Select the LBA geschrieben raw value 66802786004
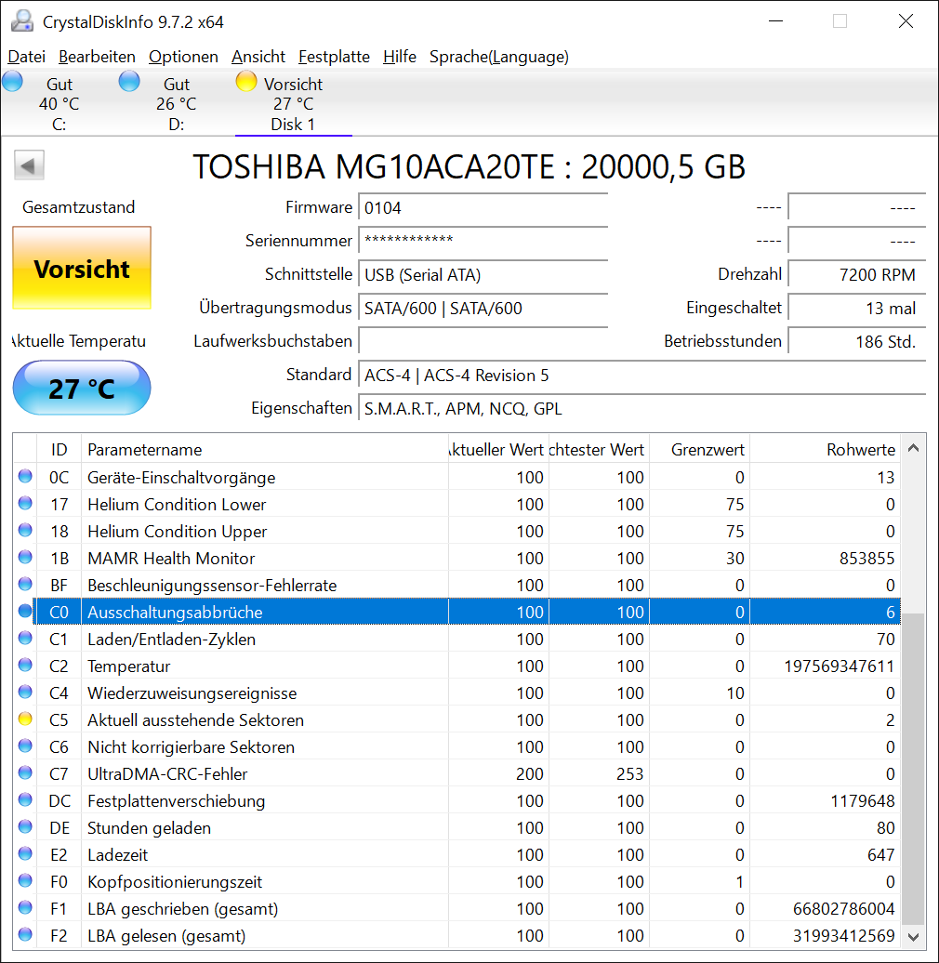Screen dimensions: 939x963 pyautogui.click(x=844, y=909)
